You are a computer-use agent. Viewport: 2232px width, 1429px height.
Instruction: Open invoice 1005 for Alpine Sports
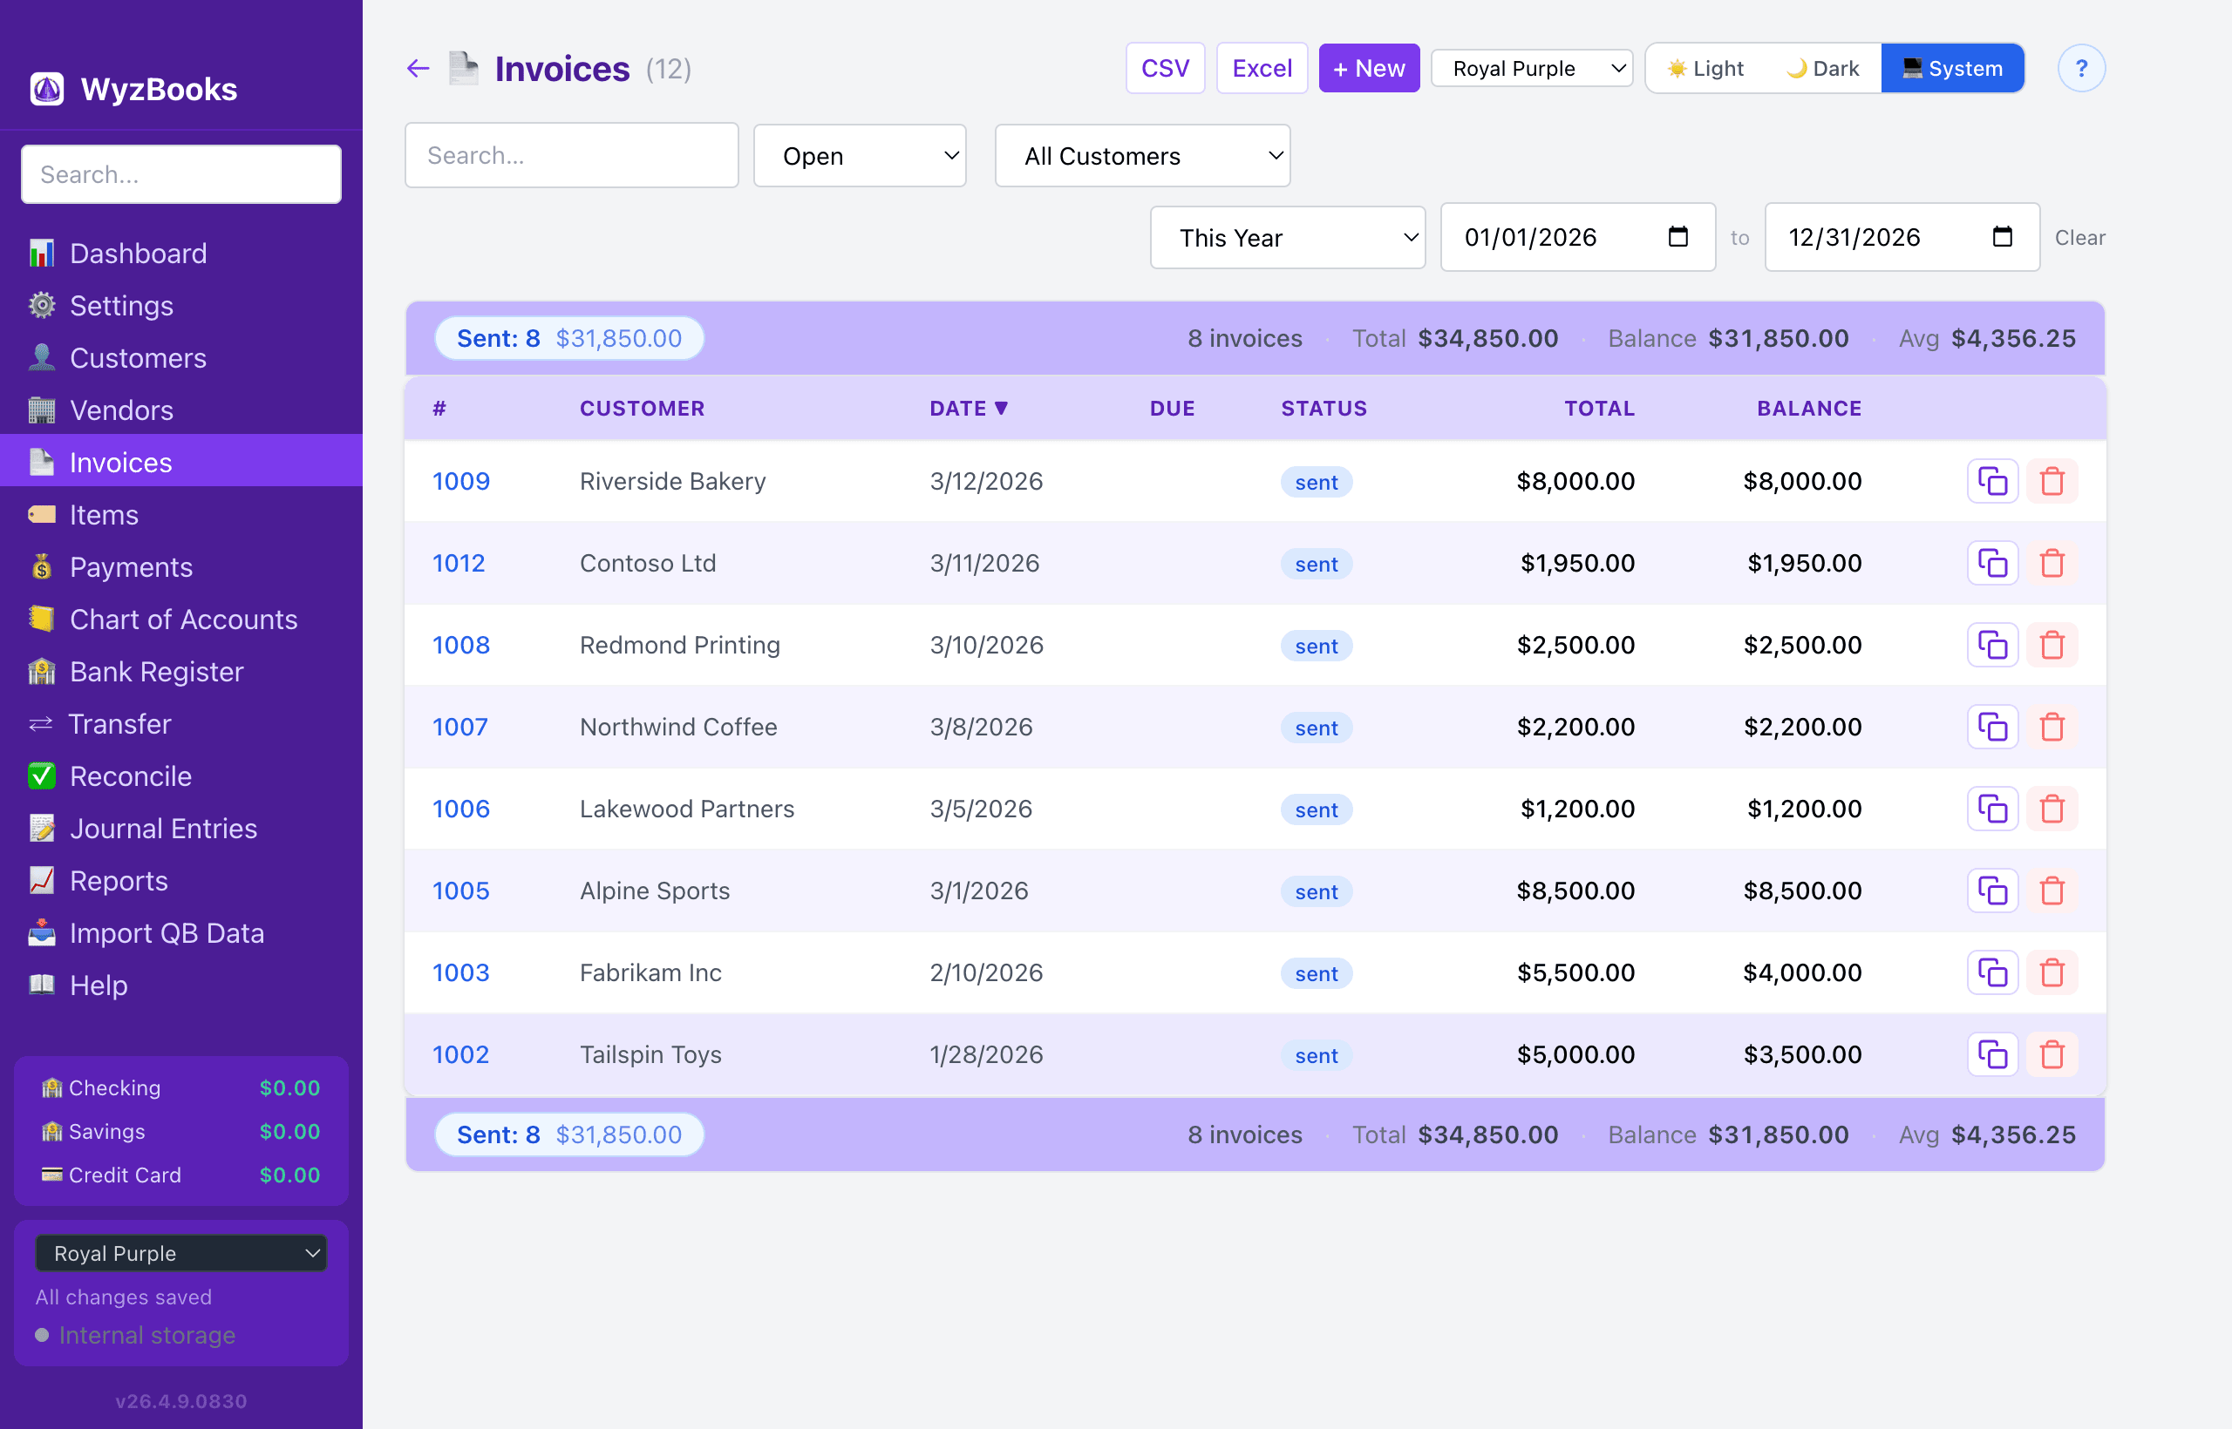click(460, 890)
